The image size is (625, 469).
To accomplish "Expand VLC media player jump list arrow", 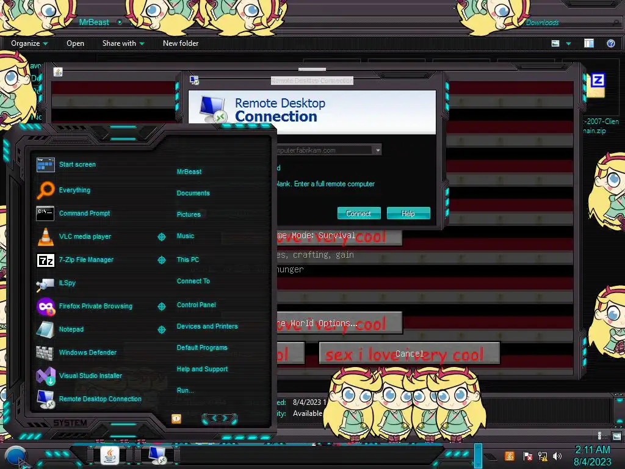I will point(161,237).
